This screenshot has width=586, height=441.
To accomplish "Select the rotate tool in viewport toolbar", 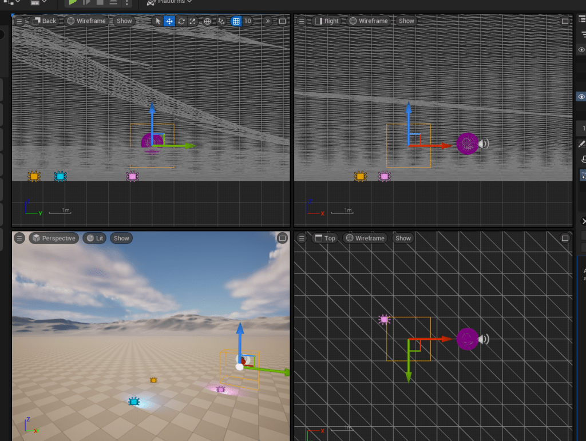I will pyautogui.click(x=181, y=21).
